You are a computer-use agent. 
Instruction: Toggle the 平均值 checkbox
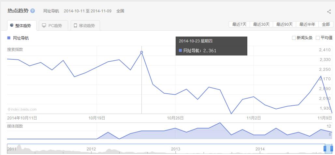pyautogui.click(x=318, y=38)
